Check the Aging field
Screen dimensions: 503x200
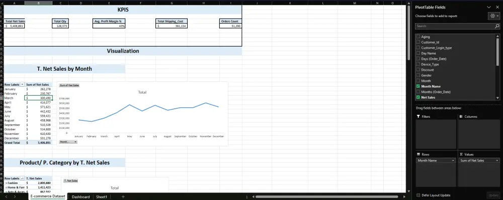[x=418, y=37]
